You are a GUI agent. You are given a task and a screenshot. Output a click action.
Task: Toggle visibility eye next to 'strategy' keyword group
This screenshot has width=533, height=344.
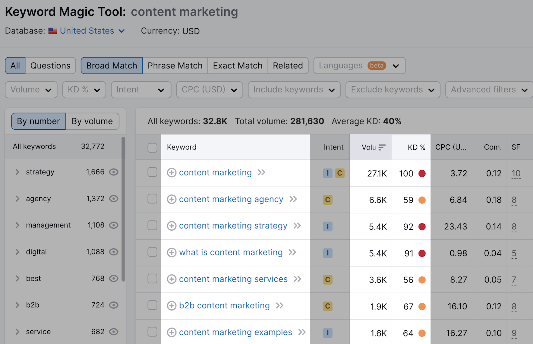point(113,172)
